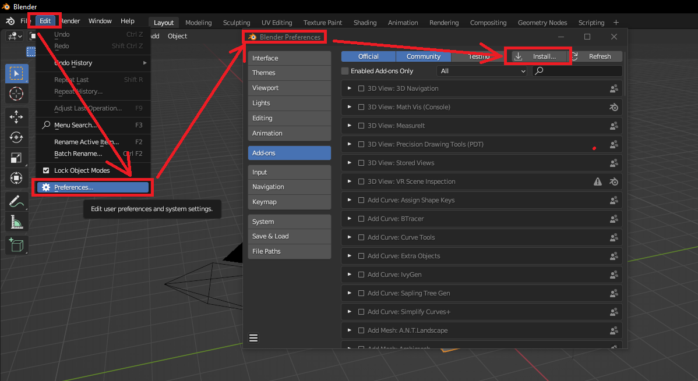Open the All category dropdown
The image size is (698, 381).
click(x=482, y=71)
